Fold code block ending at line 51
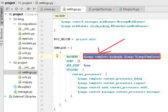The height and width of the screenshot is (112, 168). point(52,31)
